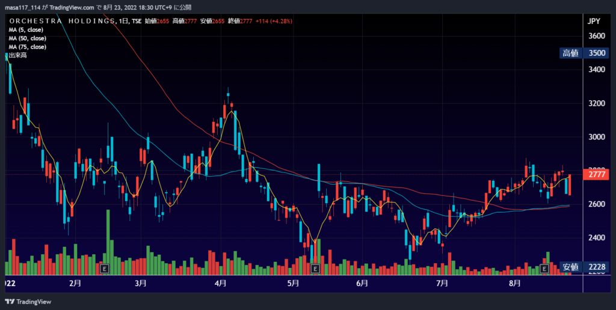Click the earnings E marker in May
The image size is (616, 310).
click(315, 269)
